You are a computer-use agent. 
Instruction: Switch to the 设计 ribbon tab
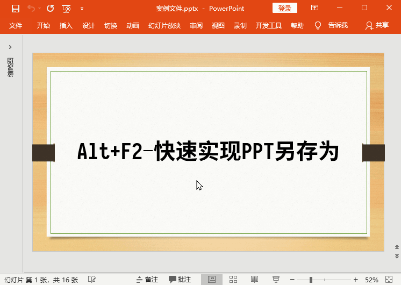point(89,26)
